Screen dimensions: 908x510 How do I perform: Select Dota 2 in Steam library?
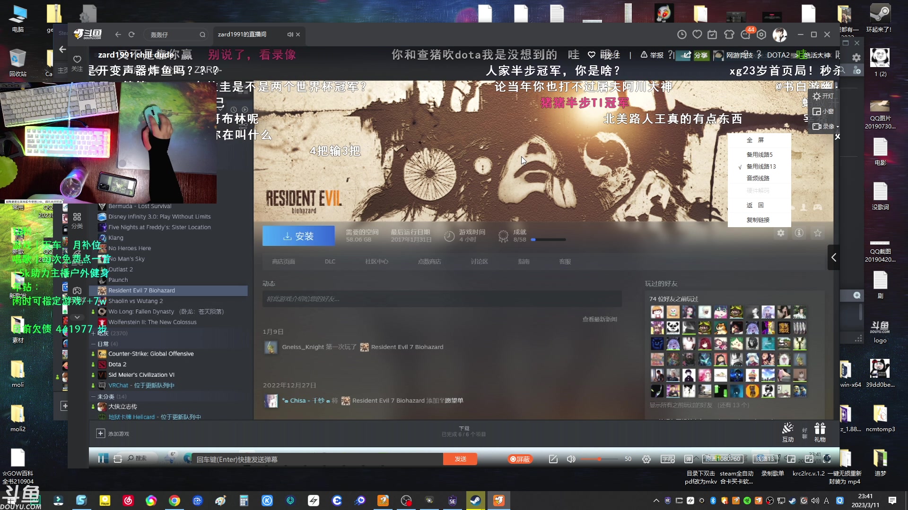117,365
